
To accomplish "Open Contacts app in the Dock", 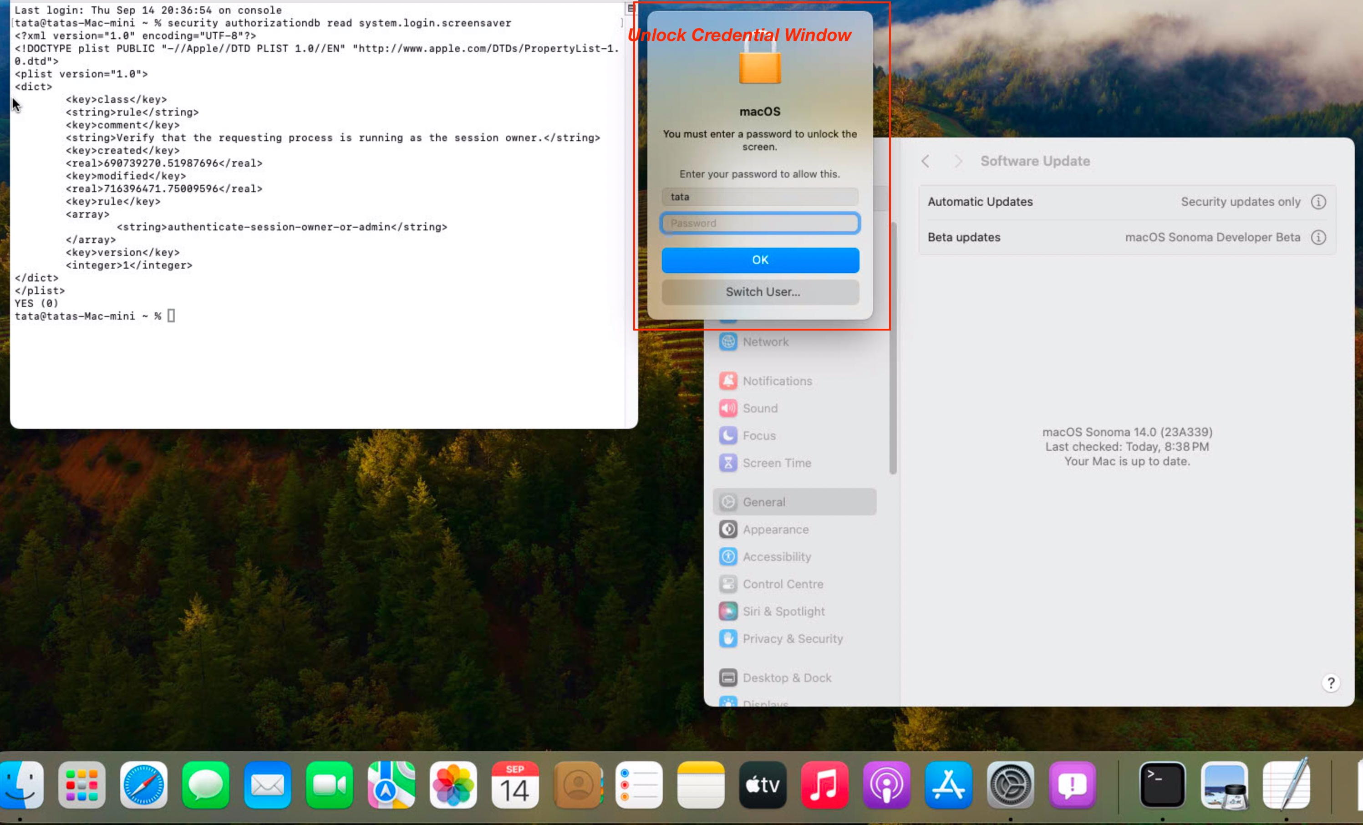I will click(x=578, y=784).
